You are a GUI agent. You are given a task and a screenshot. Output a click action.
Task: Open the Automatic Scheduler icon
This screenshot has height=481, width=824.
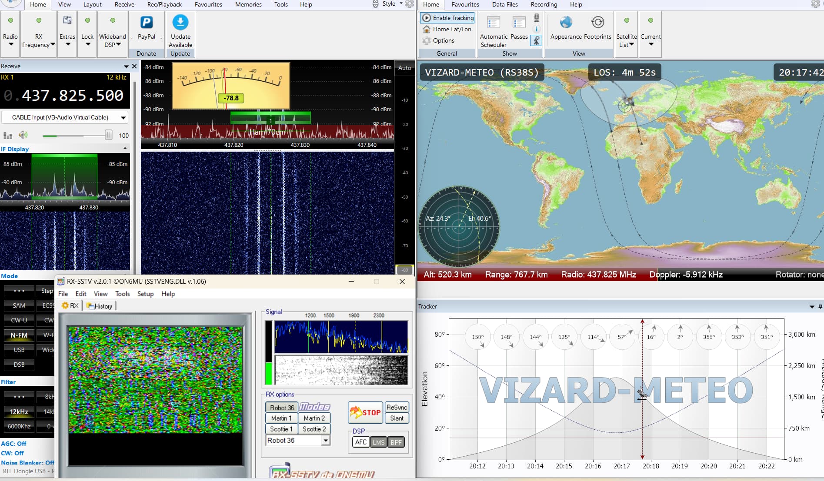(x=494, y=23)
